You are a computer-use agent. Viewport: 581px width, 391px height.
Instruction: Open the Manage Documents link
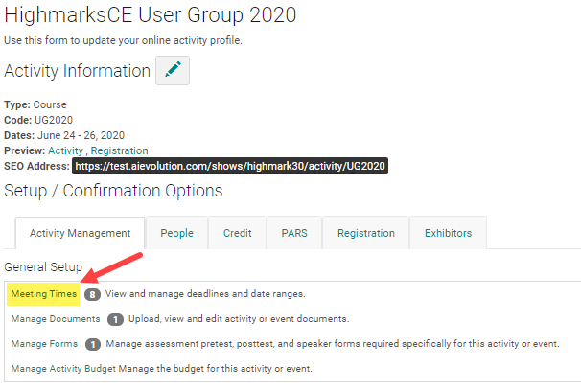[56, 319]
